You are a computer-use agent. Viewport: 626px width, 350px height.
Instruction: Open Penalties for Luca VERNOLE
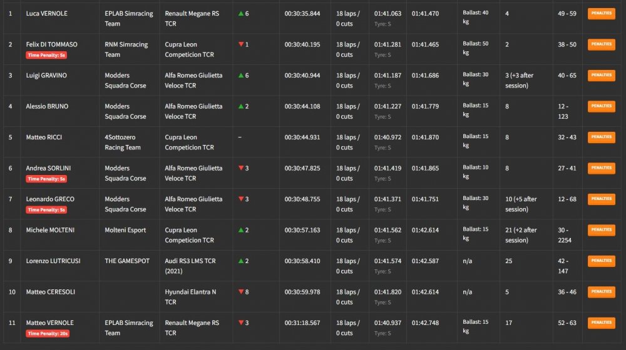(x=601, y=14)
